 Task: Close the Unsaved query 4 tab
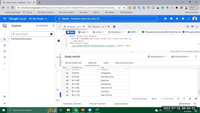(84, 26)
